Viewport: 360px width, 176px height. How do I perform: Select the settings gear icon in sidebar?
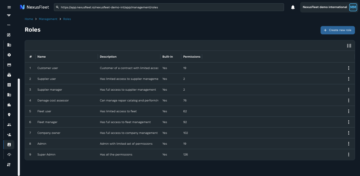pos(9,55)
